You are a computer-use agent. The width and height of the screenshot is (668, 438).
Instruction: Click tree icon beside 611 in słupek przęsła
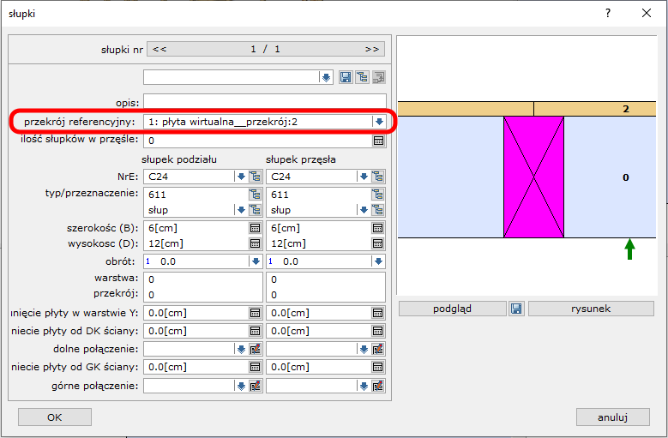point(378,195)
